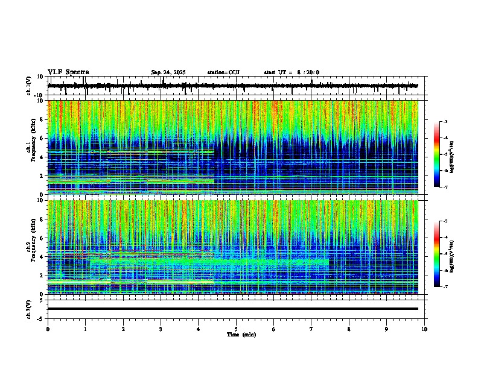Click the "8" kHz tick on ch.2 spectrogram
Image resolution: width=478 pixels, height=369 pixels.
(x=42, y=219)
